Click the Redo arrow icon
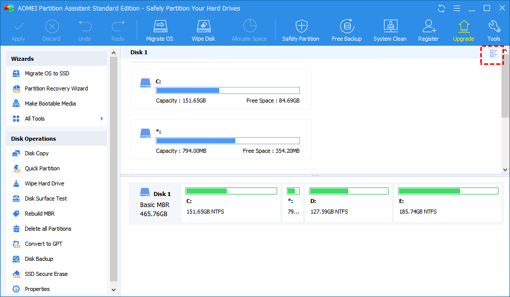The width and height of the screenshot is (510, 297). point(118,26)
